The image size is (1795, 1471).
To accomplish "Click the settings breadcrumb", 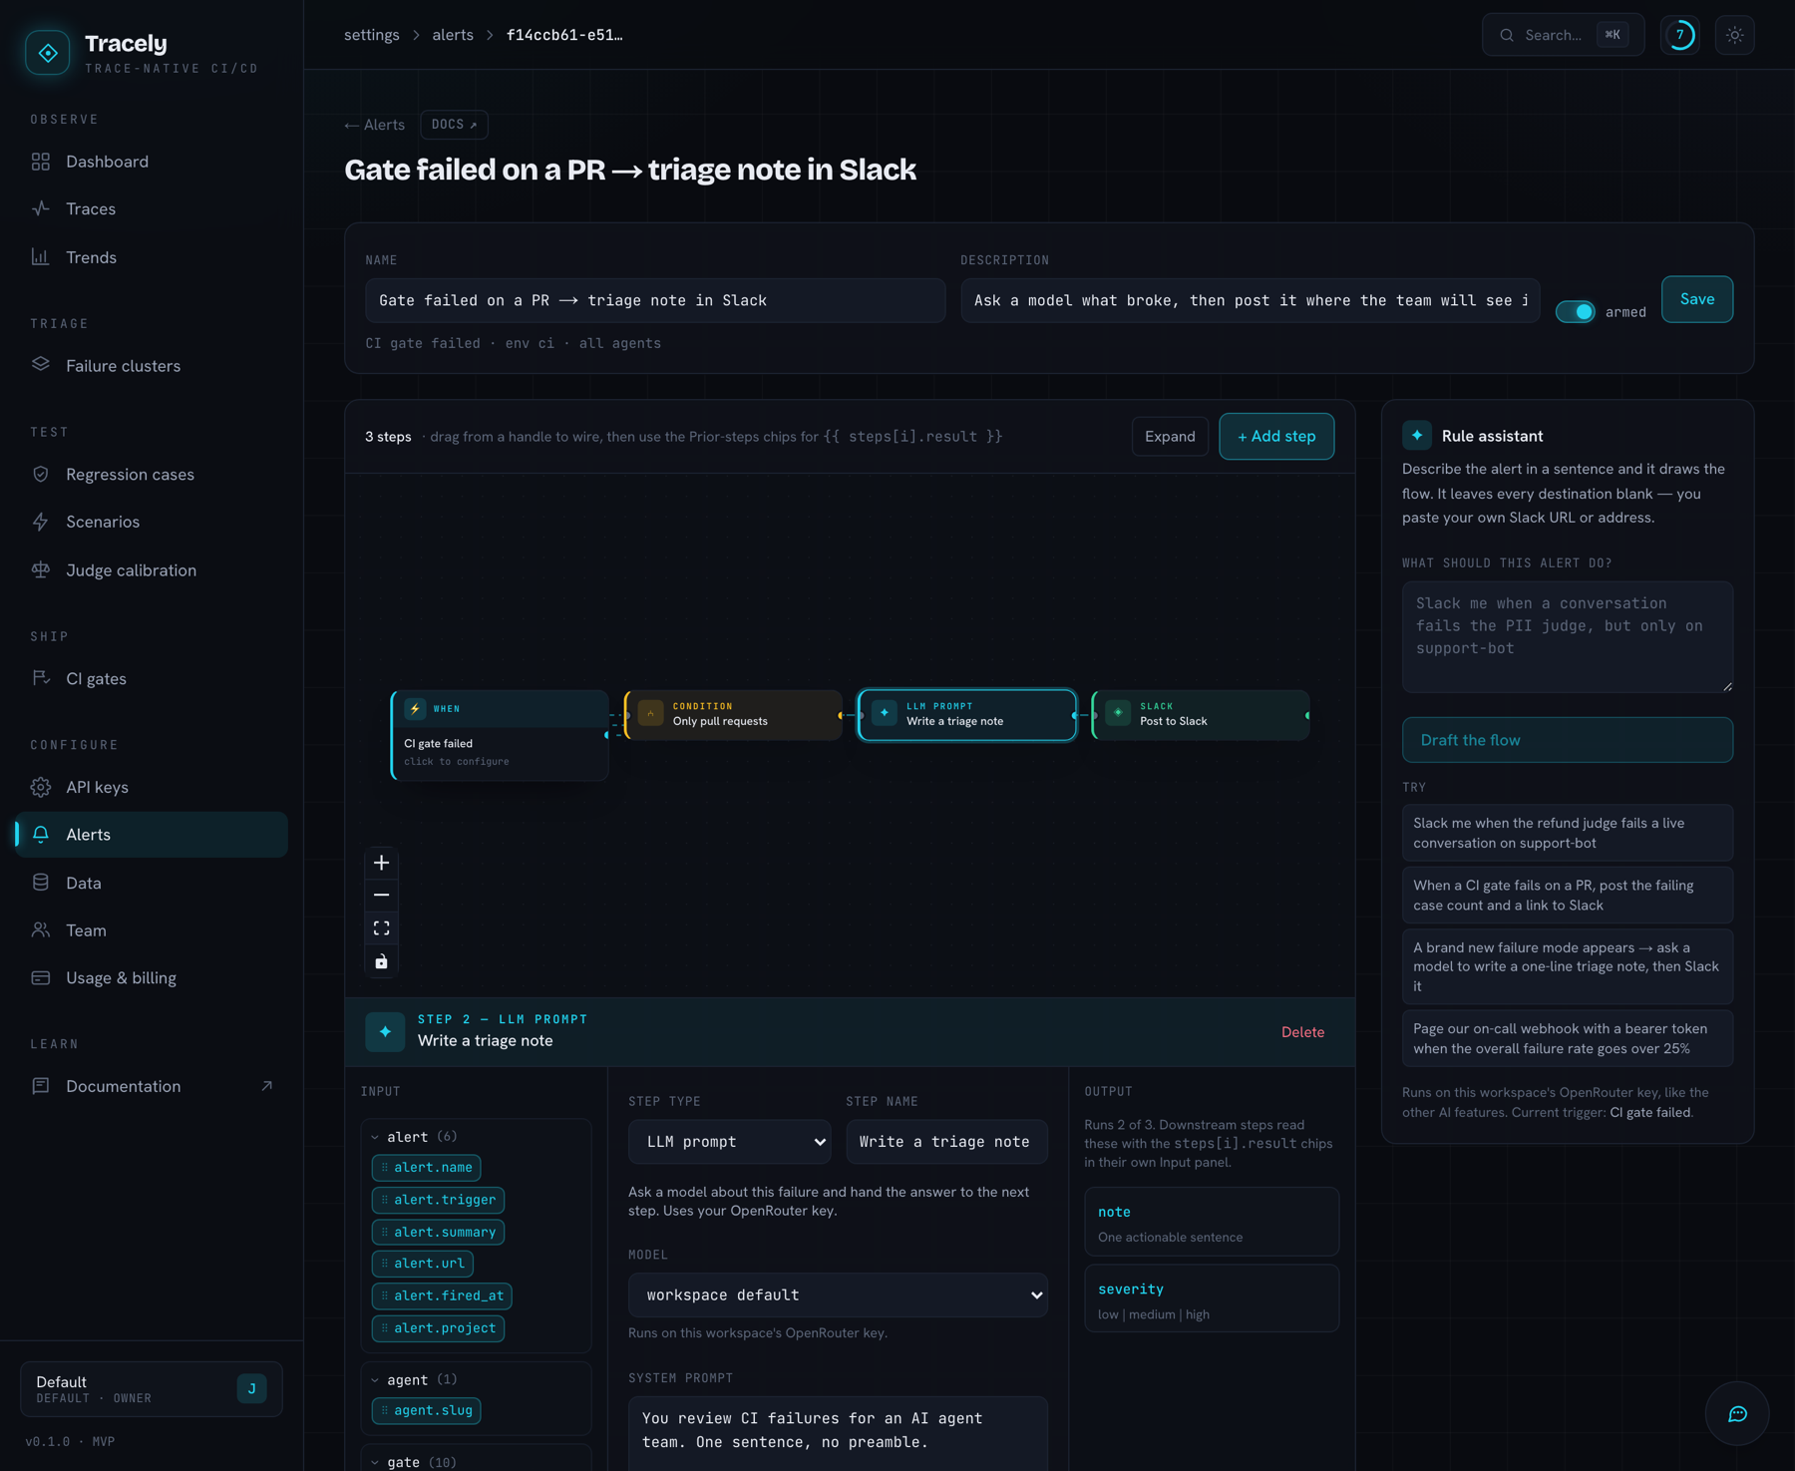I will coord(372,35).
